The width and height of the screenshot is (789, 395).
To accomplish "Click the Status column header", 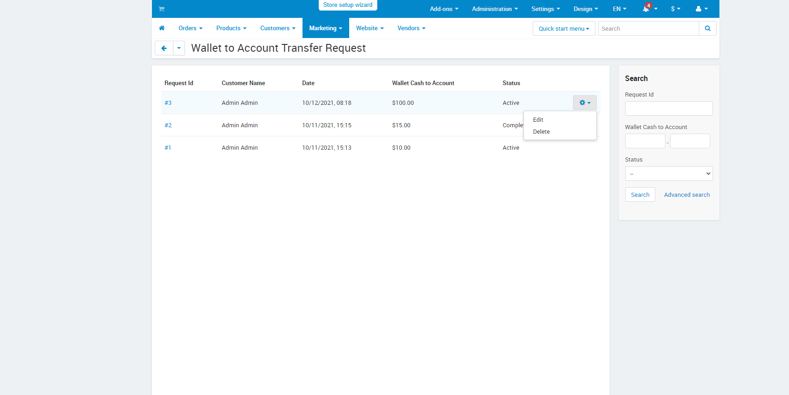I will click(511, 83).
